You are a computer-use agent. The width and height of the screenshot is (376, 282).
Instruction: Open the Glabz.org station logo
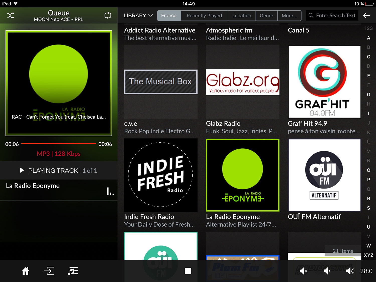[243, 82]
